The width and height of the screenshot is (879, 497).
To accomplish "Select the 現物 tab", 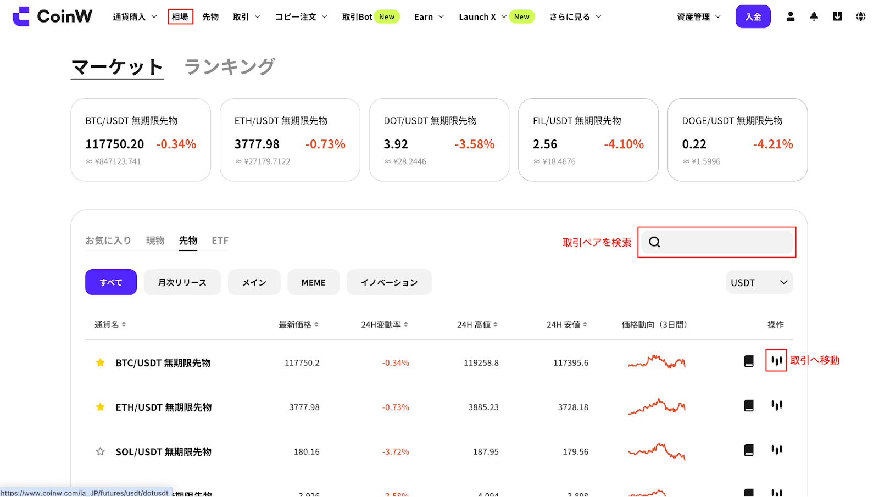I will 155,241.
